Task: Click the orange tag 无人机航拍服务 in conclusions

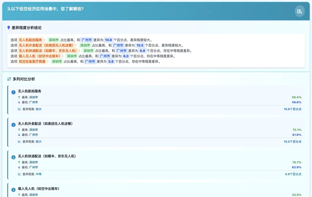Action: [x=31, y=40]
